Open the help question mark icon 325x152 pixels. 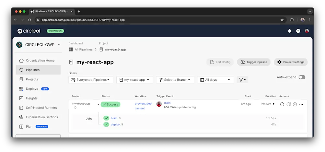tap(298, 31)
